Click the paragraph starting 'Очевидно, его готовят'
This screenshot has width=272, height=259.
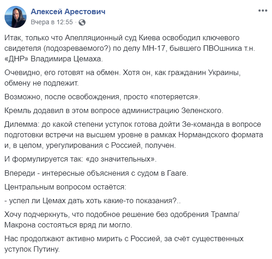[123, 78]
